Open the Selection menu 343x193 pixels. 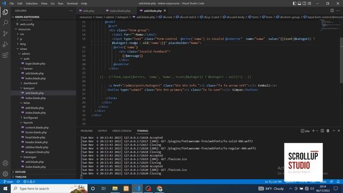point(32,3)
